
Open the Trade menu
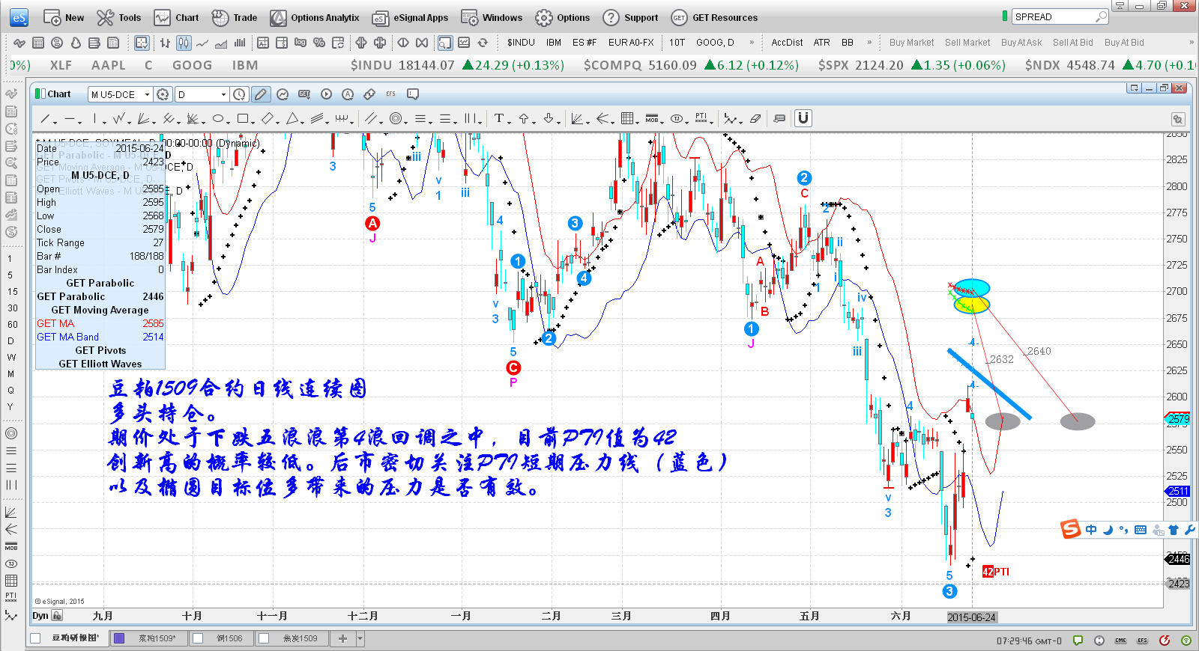pyautogui.click(x=235, y=17)
